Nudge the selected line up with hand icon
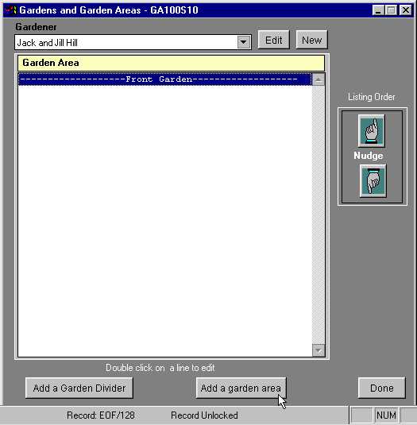This screenshot has width=417, height=425. 371,130
